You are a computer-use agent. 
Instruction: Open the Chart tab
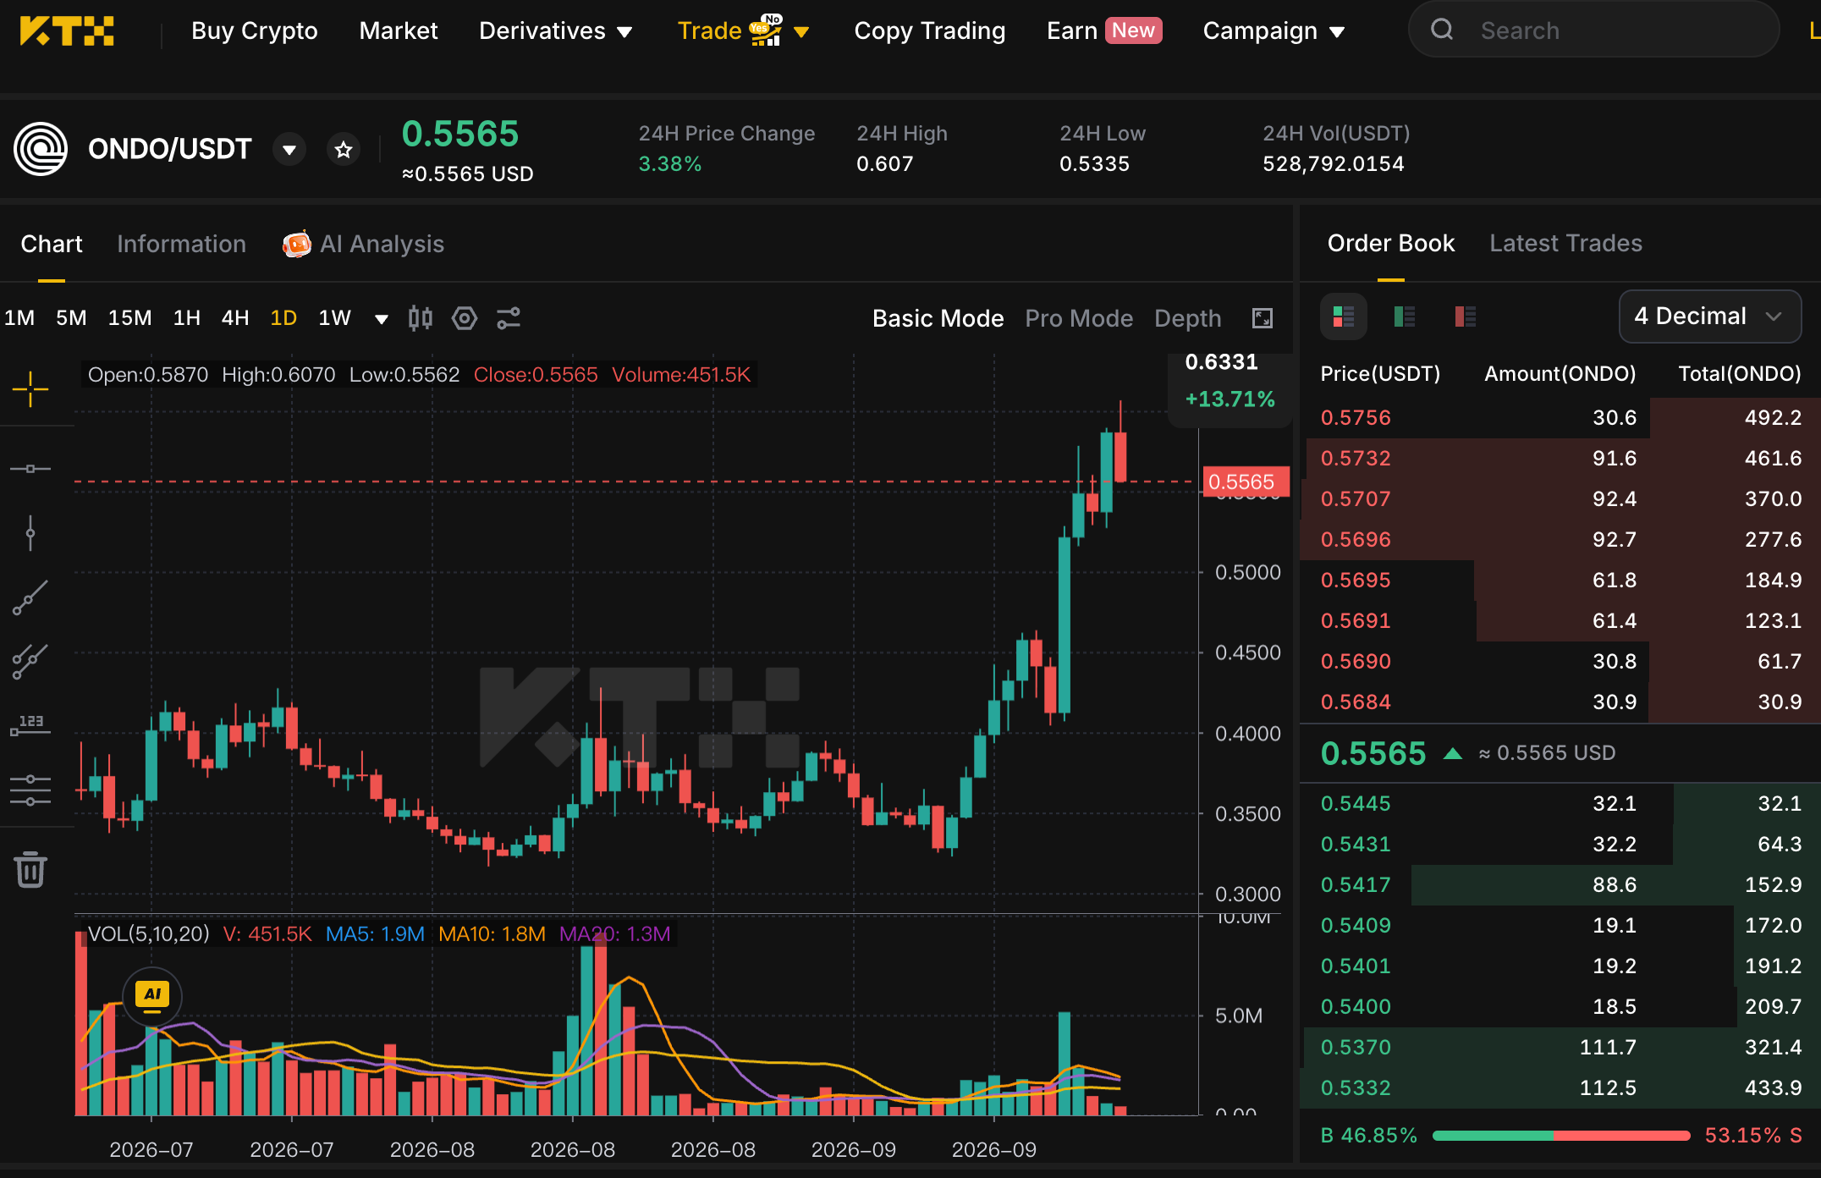(x=52, y=244)
